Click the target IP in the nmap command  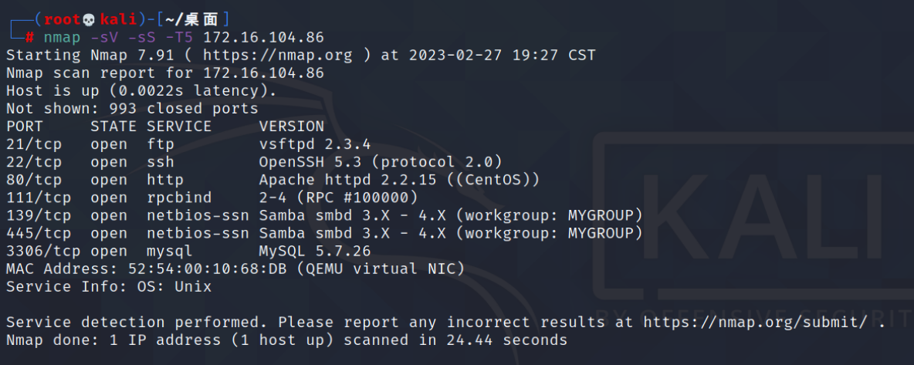[x=263, y=38]
